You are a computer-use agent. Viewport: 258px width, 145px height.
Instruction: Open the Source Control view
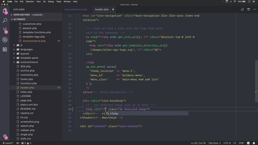[5, 30]
